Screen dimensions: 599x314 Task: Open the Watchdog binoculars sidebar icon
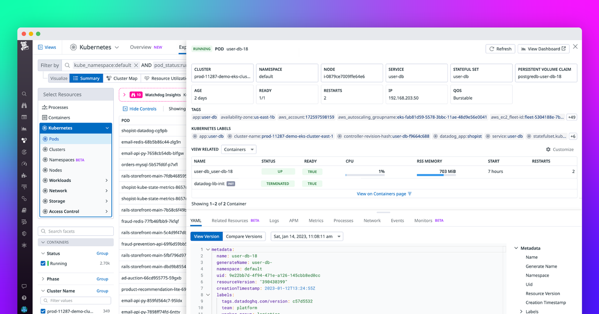(24, 106)
